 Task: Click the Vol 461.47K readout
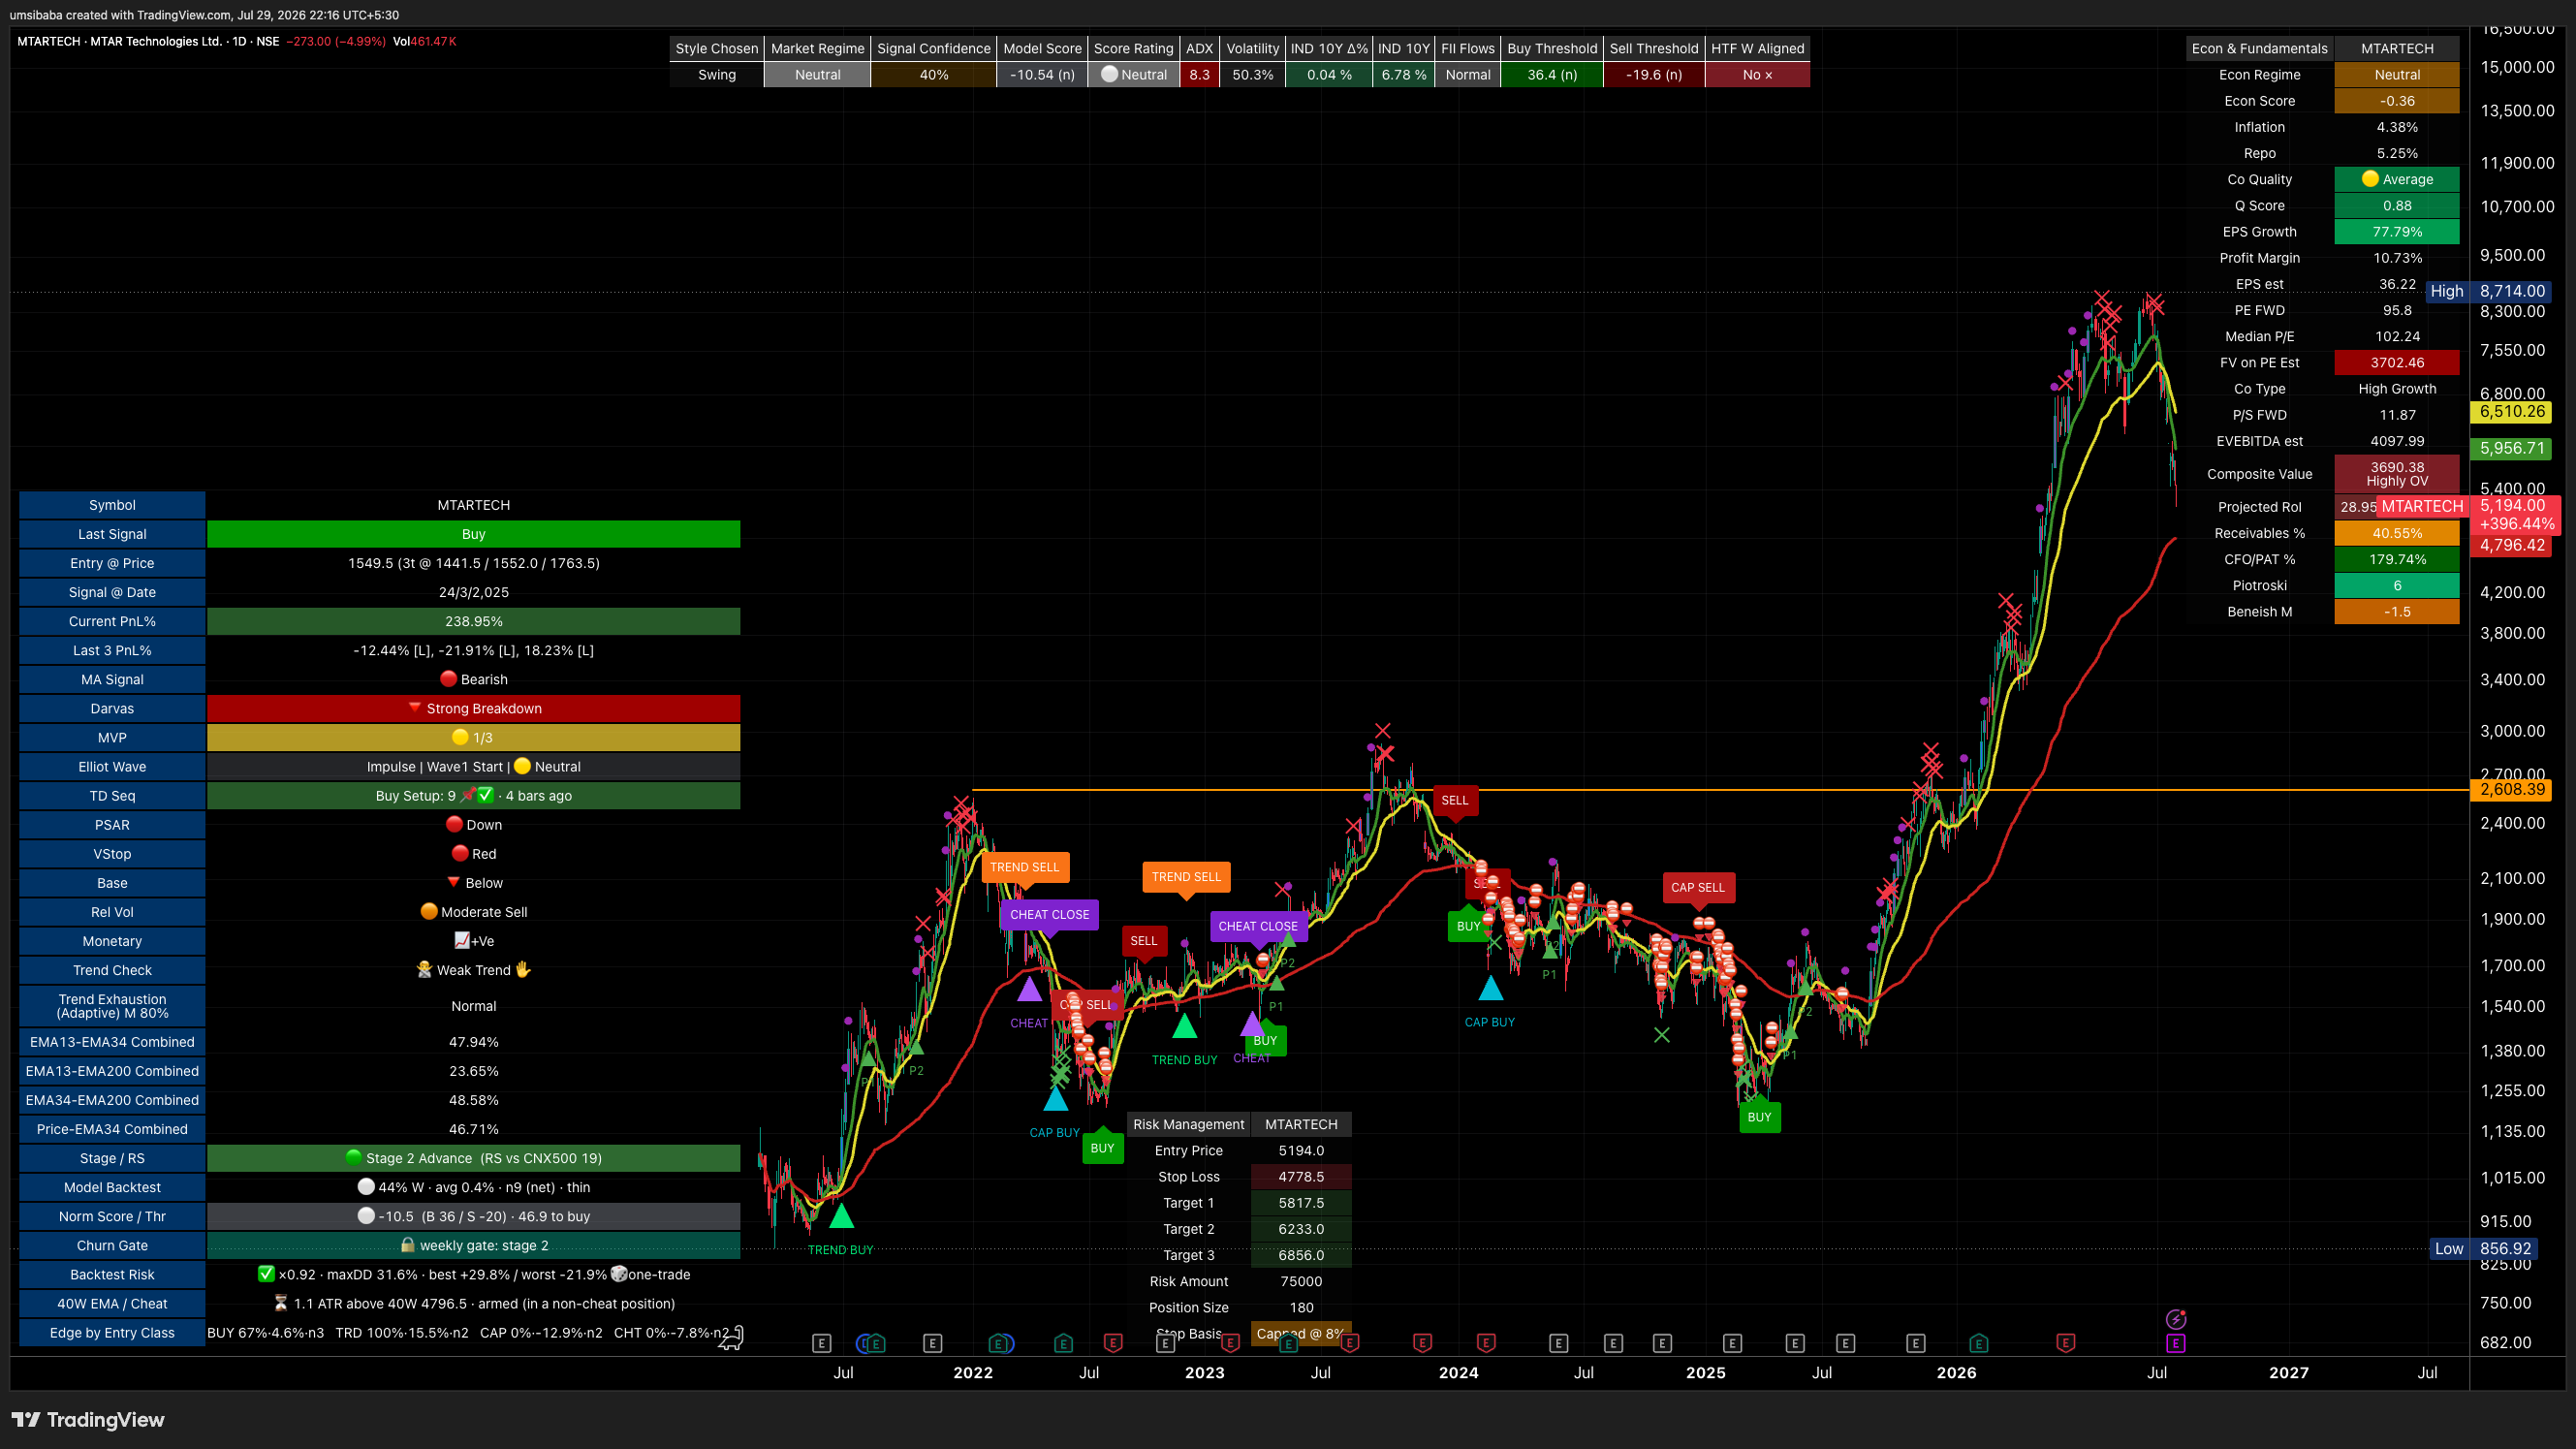tap(425, 41)
